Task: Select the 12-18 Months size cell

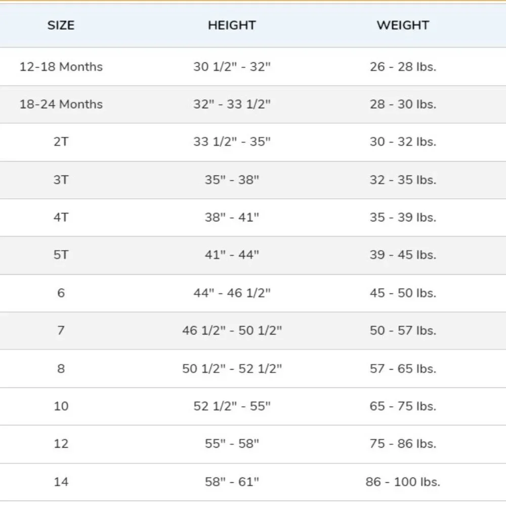Action: 61,67
